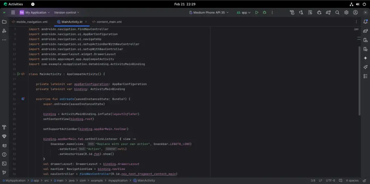Open Device Manager icon in right sidebar
370x184 pixels.
(x=366, y=40)
